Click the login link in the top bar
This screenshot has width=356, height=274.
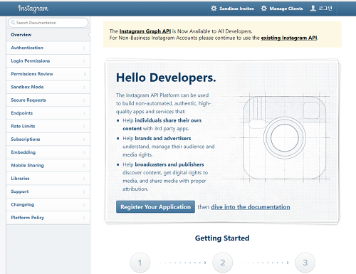coord(321,9)
